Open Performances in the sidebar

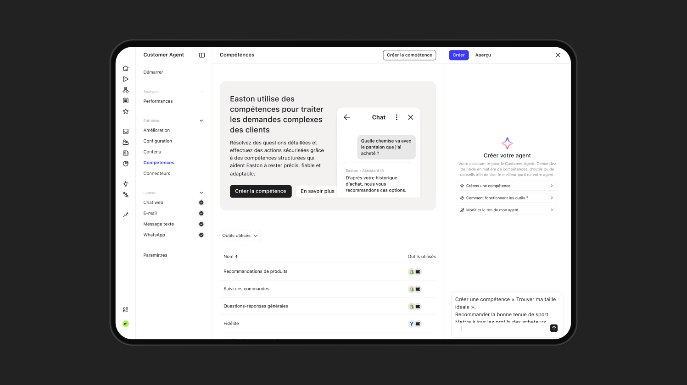pos(158,101)
